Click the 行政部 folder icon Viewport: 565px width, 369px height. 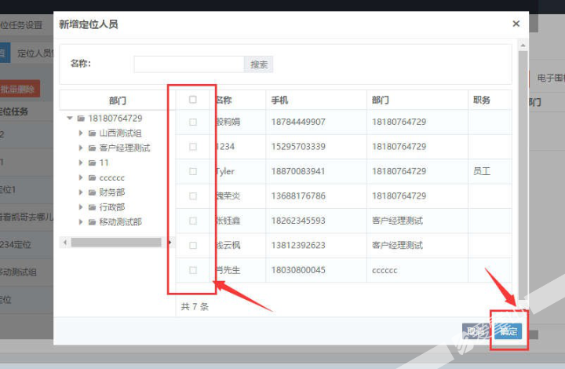(x=93, y=206)
